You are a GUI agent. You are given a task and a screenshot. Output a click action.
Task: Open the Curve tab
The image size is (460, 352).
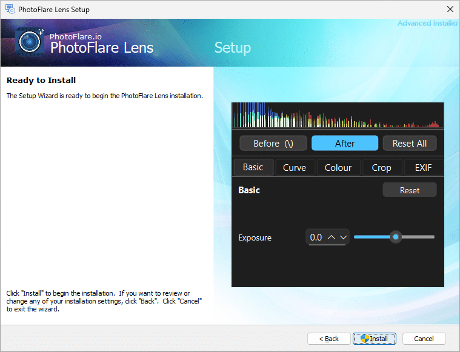point(295,167)
